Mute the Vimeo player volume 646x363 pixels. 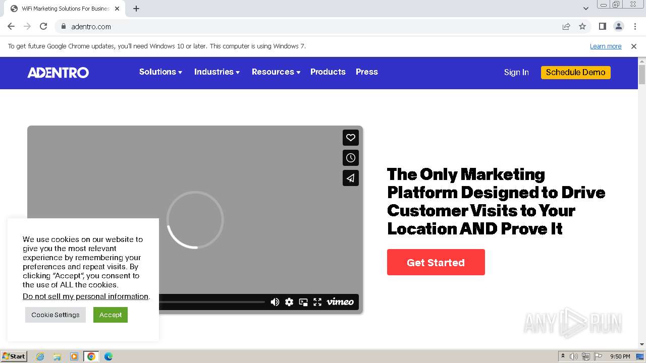pos(275,302)
